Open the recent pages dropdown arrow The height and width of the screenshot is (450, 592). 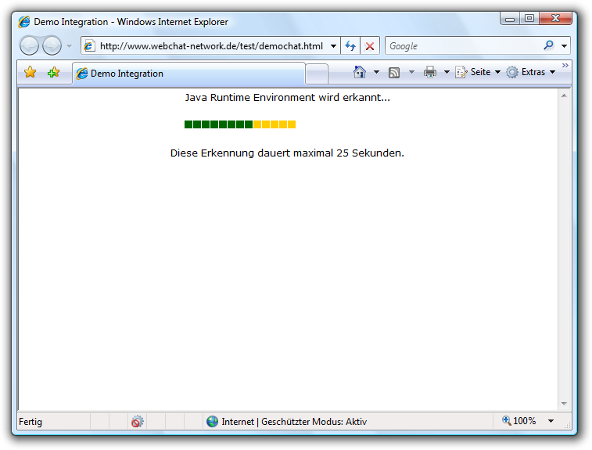coord(69,46)
